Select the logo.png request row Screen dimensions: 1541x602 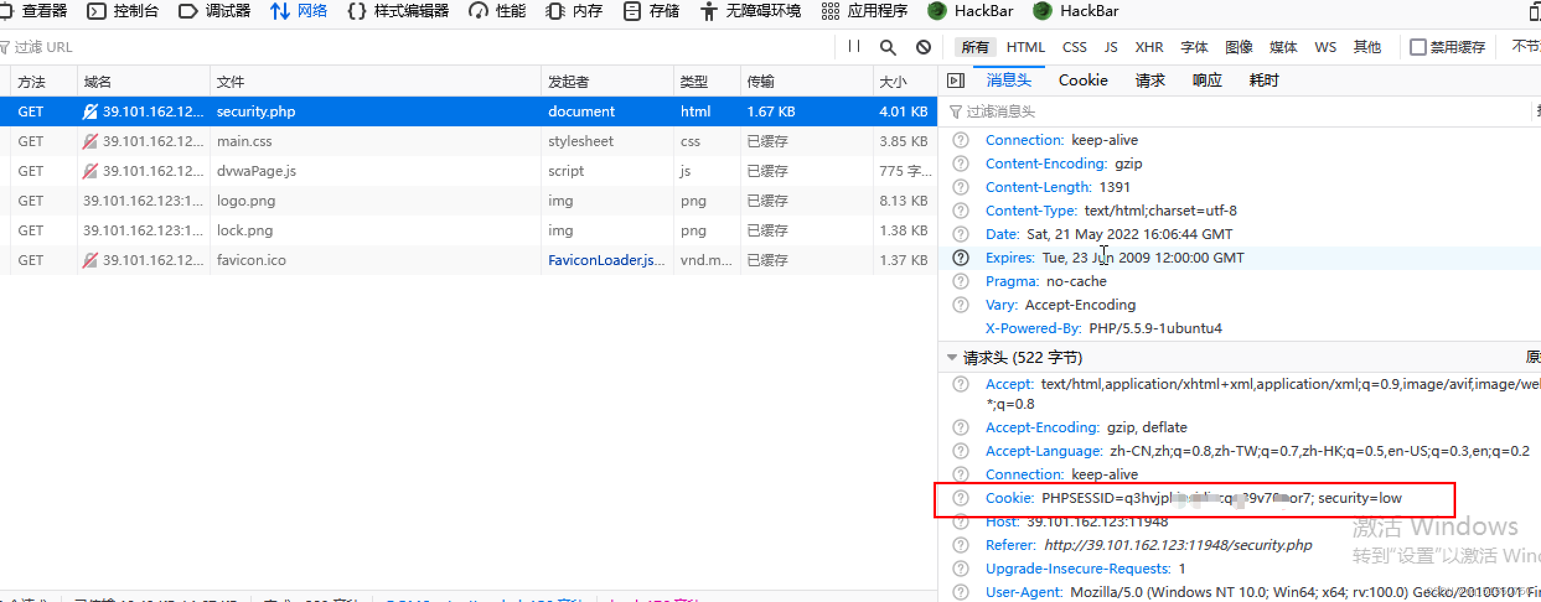point(468,201)
